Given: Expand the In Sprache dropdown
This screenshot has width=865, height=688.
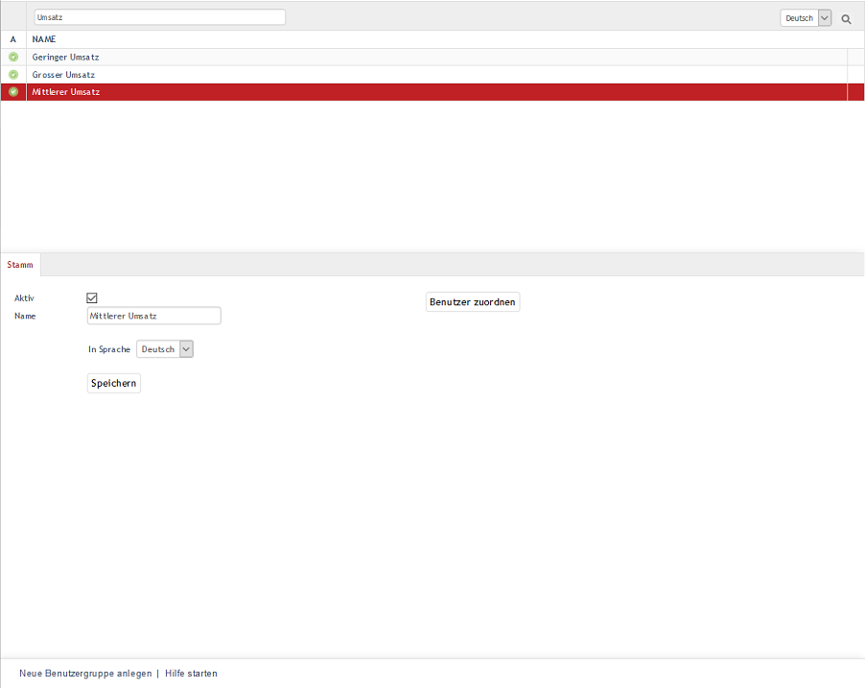Looking at the screenshot, I should [x=165, y=349].
